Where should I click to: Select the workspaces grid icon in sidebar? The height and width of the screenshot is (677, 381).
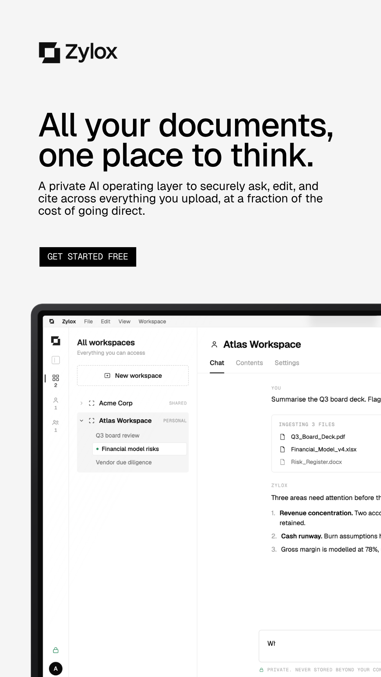tap(56, 378)
